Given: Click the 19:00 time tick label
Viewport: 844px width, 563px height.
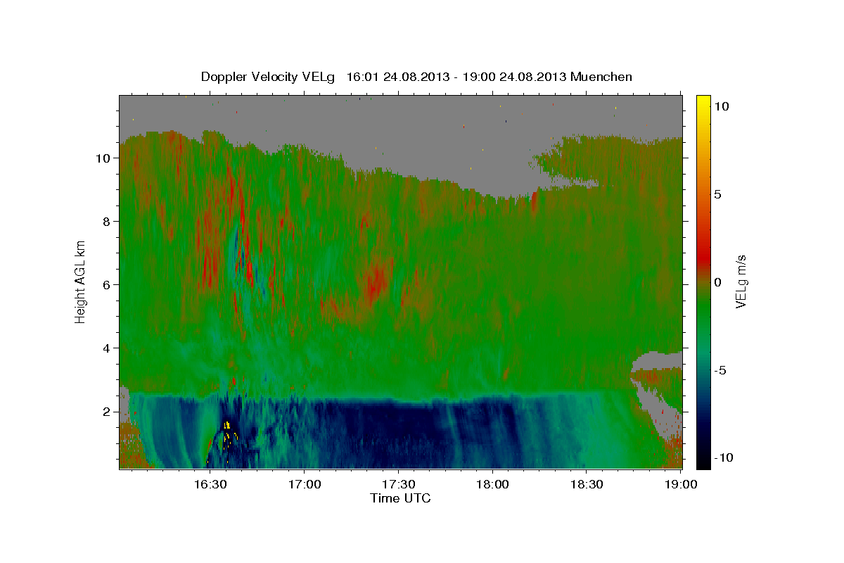Looking at the screenshot, I should [x=680, y=485].
